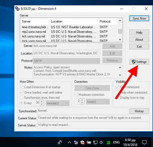Click the battery power tray icon
The height and width of the screenshot is (147, 153).
[89, 142]
